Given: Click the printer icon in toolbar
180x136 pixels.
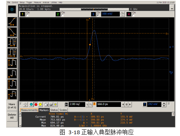Looking at the screenshot, I should [x=51, y=104].
